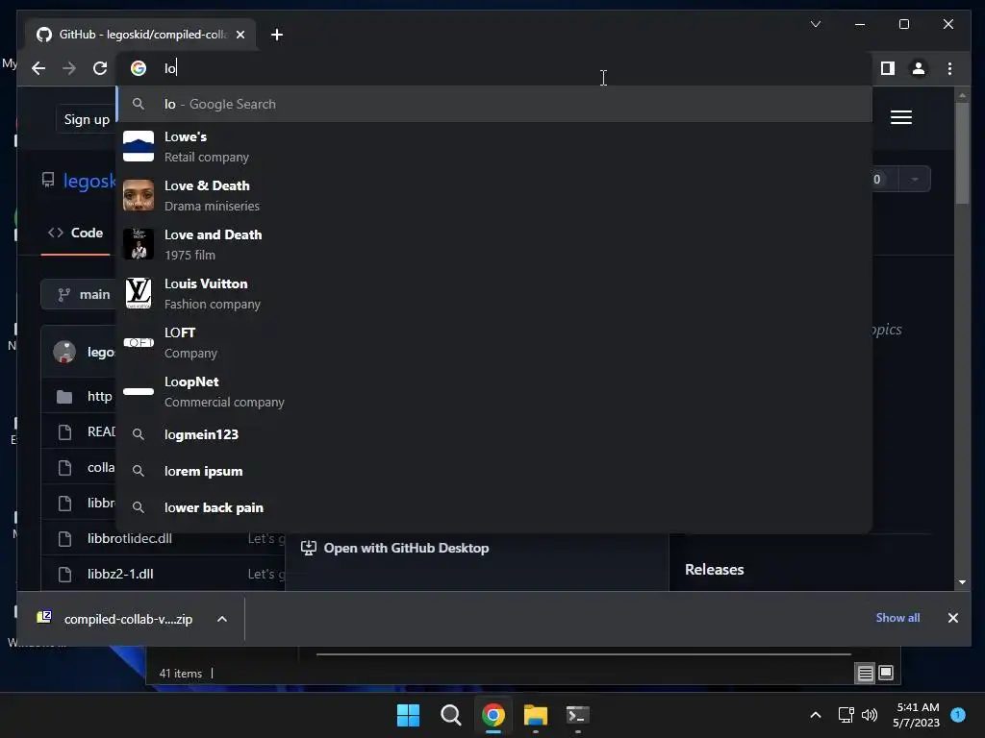The image size is (985, 738).
Task: Pick the LoopNet commercial company suggestion
Action: pos(494,391)
